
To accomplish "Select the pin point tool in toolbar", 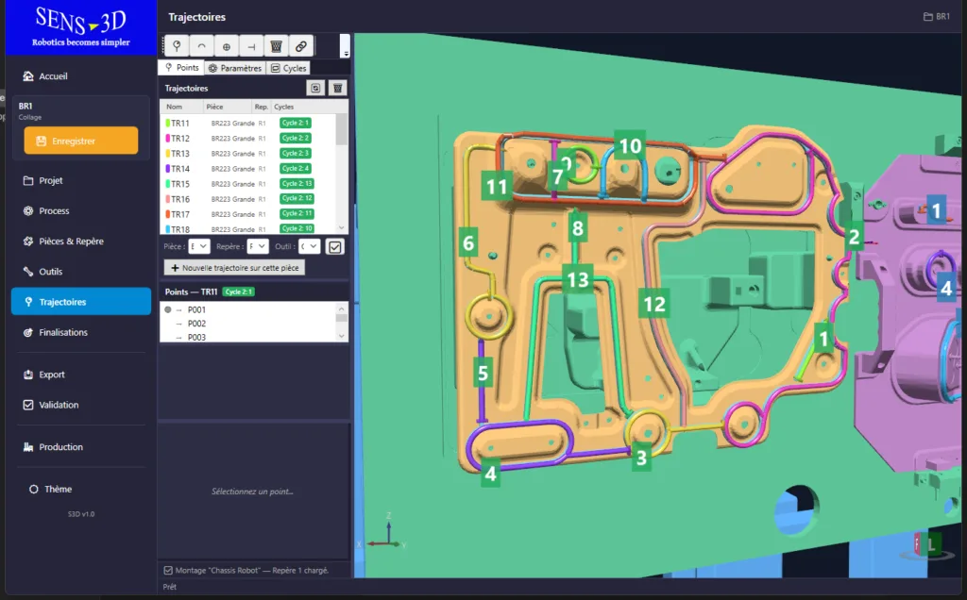I will [177, 46].
